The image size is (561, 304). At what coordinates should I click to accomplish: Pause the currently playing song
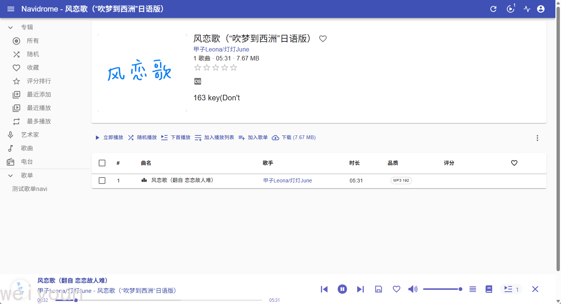(x=342, y=289)
